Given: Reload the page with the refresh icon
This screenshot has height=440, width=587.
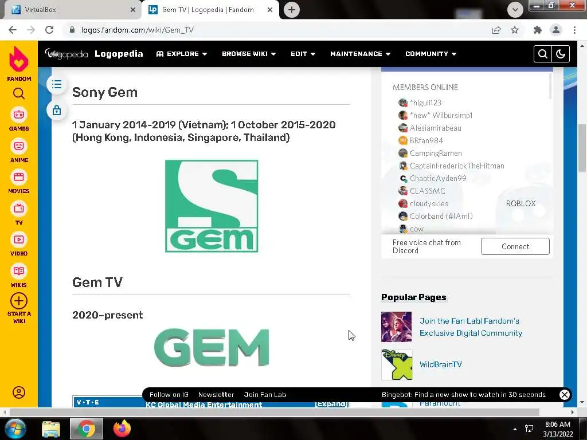Looking at the screenshot, I should point(49,30).
